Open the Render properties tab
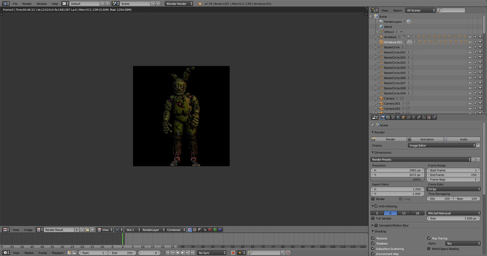Screen dimensions: 487x256 coord(383,117)
